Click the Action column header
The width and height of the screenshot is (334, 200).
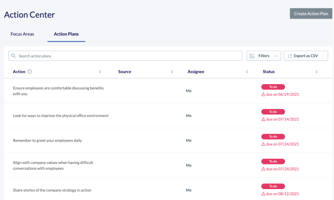(19, 72)
